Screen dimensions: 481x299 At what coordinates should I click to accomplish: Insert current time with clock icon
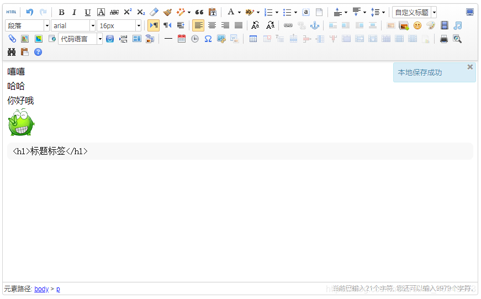[x=195, y=39]
